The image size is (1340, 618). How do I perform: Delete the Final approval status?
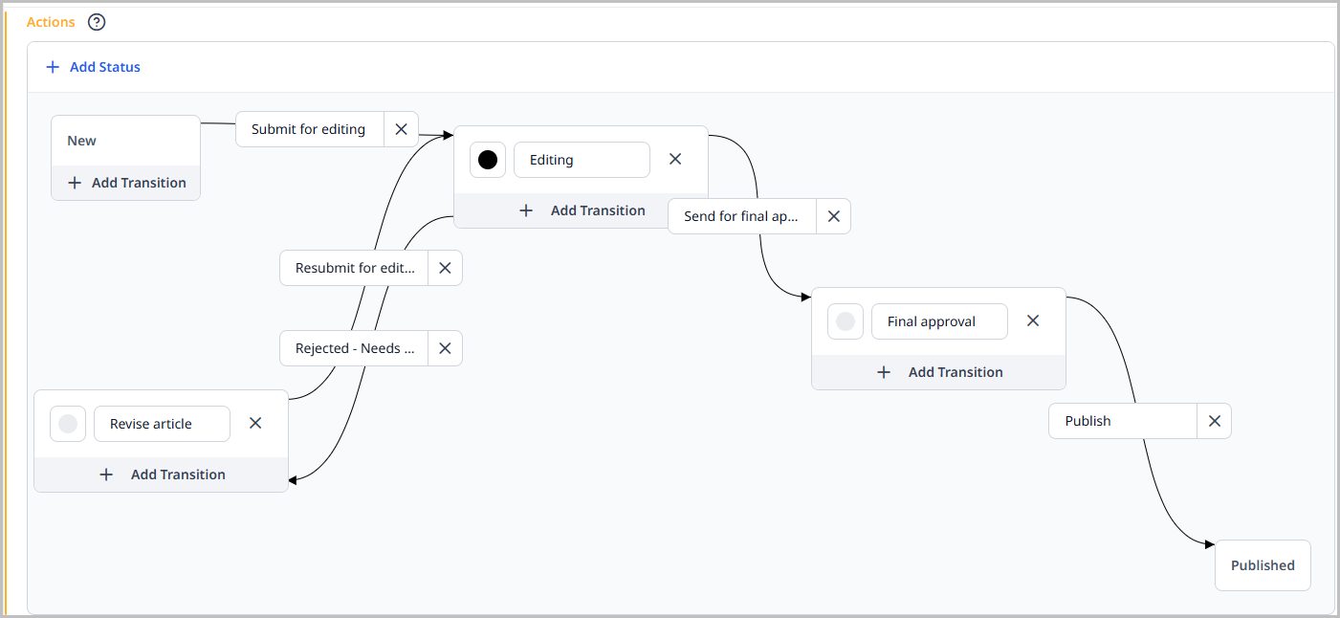pyautogui.click(x=1032, y=320)
